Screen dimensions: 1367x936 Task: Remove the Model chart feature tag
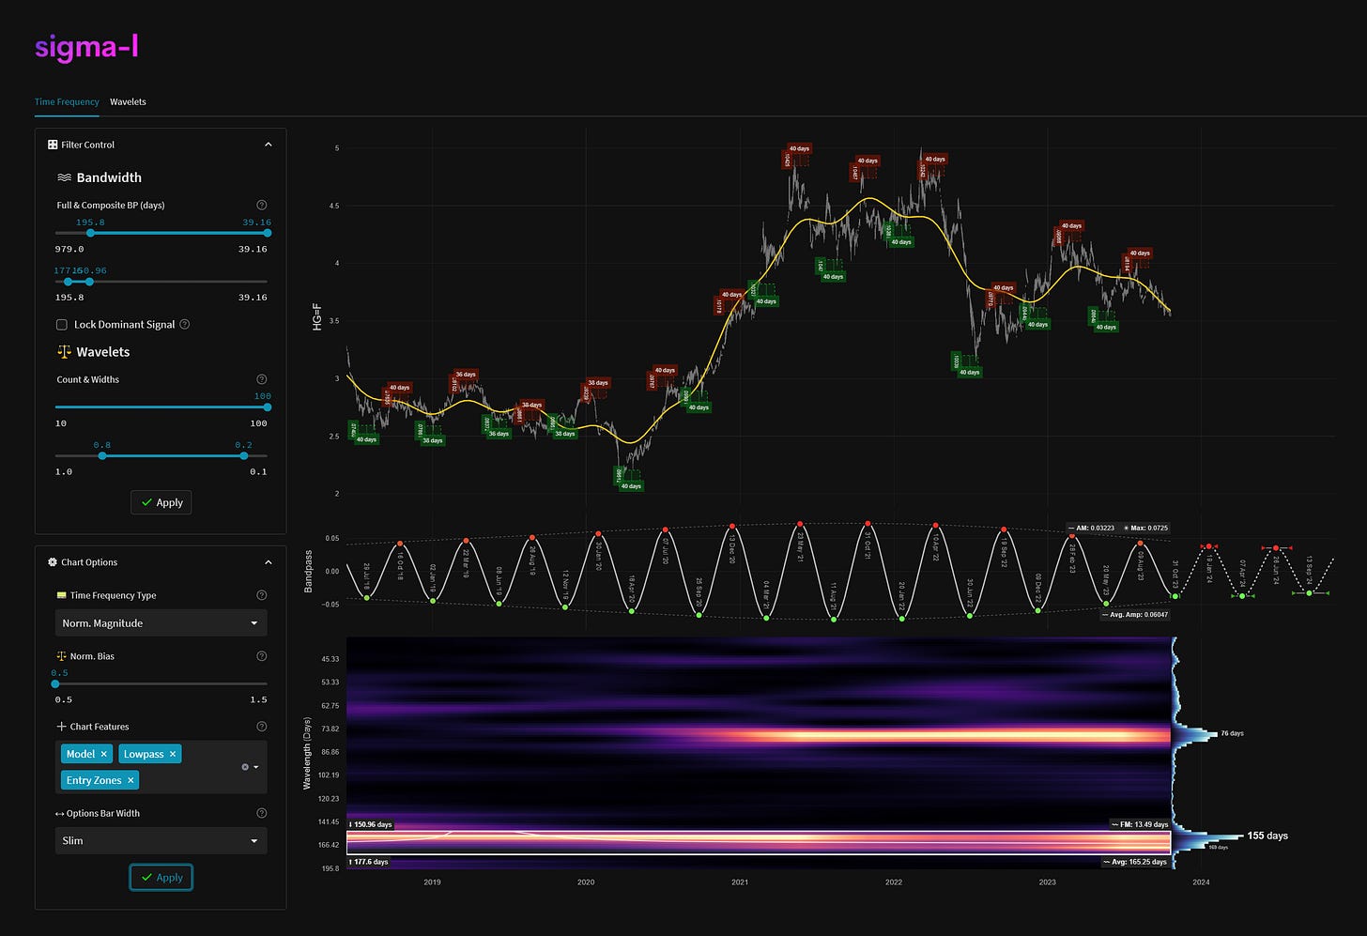103,754
